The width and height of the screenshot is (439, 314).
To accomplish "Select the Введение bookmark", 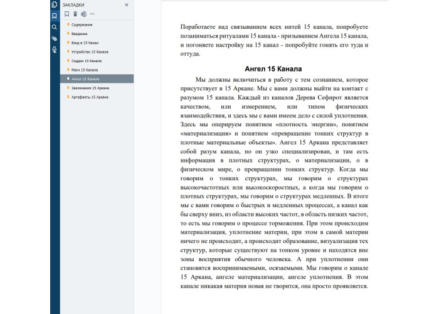I will (x=79, y=33).
